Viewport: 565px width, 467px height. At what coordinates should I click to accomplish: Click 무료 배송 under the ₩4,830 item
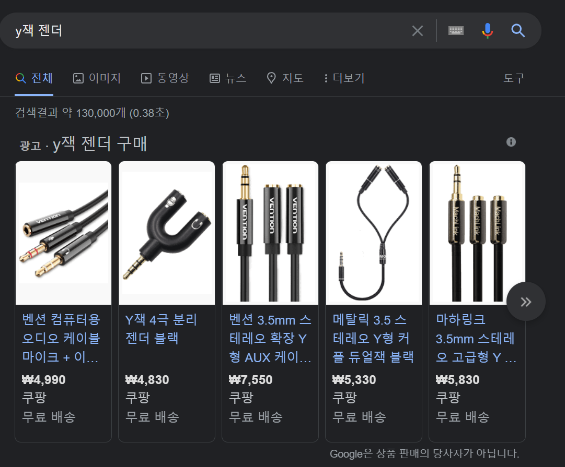coord(152,417)
